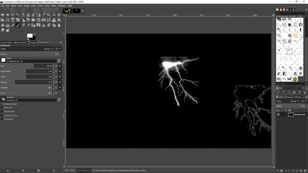The height and width of the screenshot is (173, 308).
Task: Open the Filters menu
Action: [54, 6]
